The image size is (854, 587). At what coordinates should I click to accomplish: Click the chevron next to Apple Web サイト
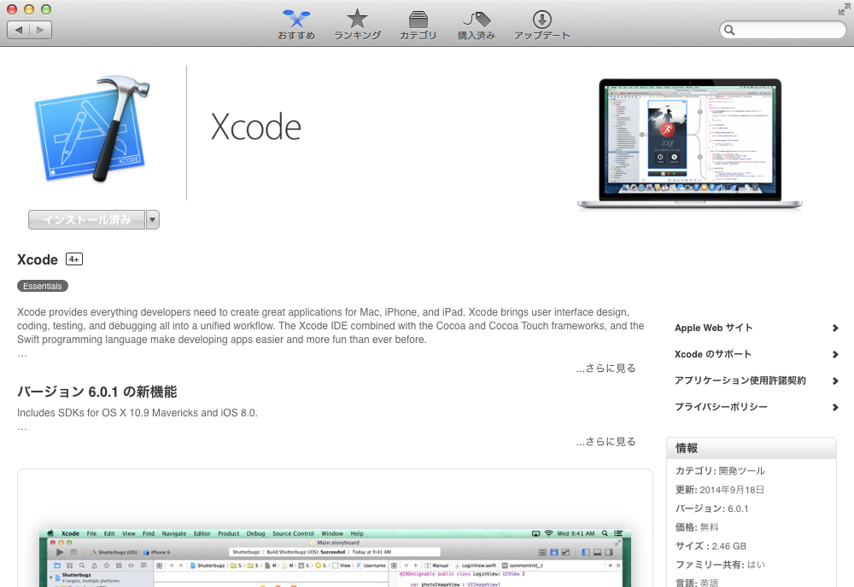835,328
